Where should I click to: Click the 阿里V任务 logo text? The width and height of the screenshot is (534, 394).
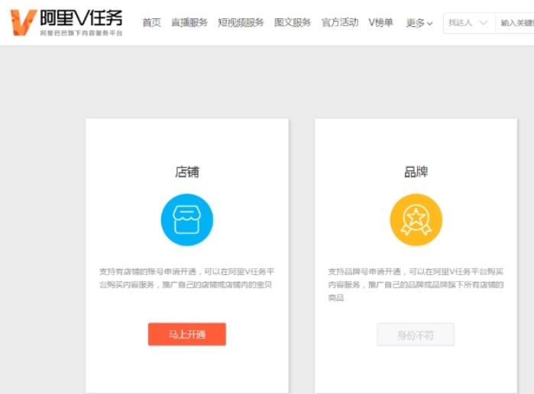[81, 18]
